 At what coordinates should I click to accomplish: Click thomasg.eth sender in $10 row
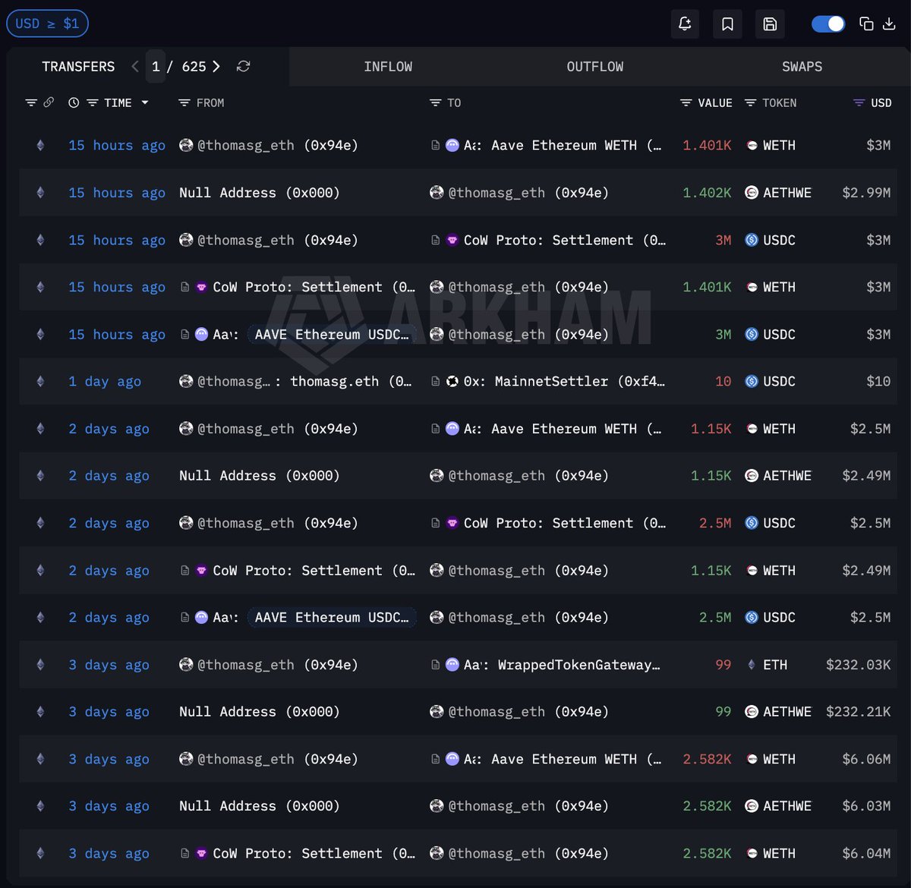296,382
